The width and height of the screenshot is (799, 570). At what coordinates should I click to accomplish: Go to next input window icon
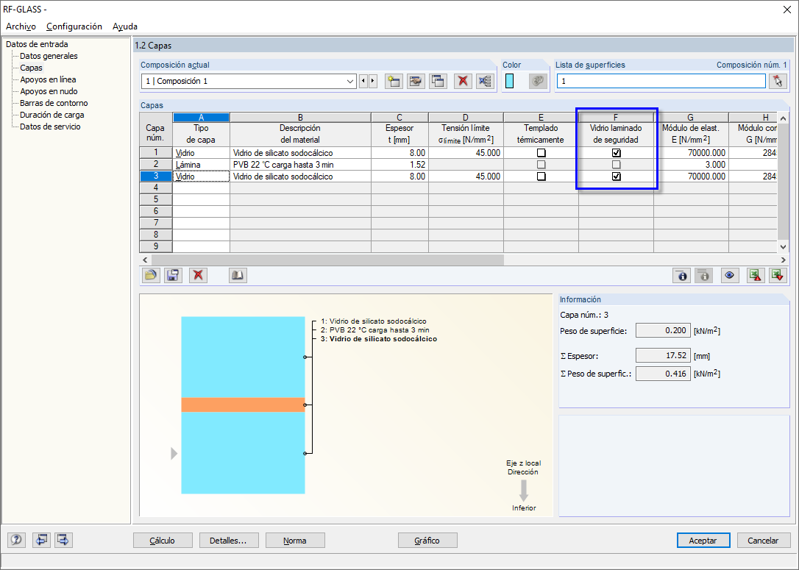[x=64, y=539]
